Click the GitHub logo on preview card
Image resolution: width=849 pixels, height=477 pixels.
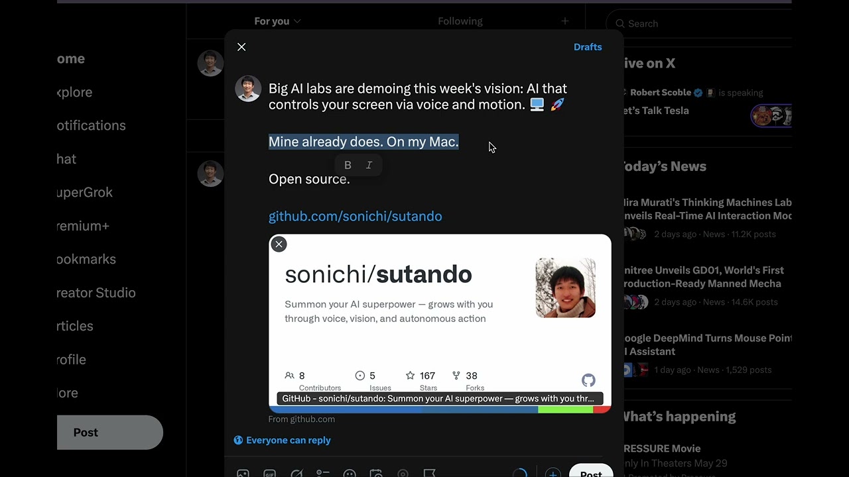[588, 380]
